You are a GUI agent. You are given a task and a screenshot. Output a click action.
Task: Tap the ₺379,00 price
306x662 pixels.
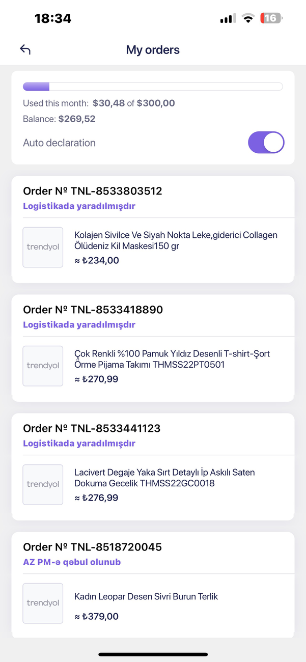pyautogui.click(x=97, y=616)
